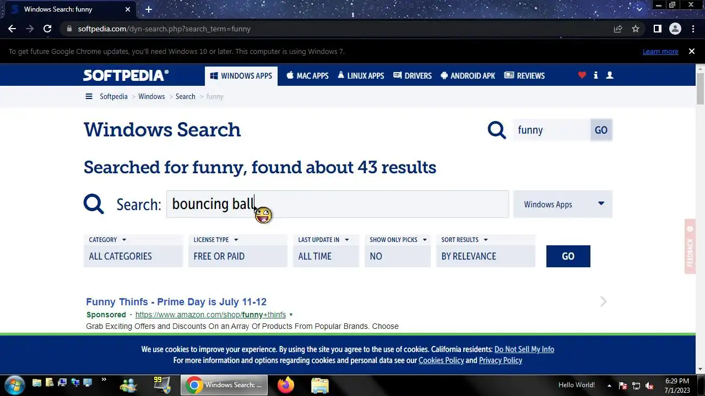Click Search breadcrumb link
Image resolution: width=705 pixels, height=396 pixels.
pos(185,96)
